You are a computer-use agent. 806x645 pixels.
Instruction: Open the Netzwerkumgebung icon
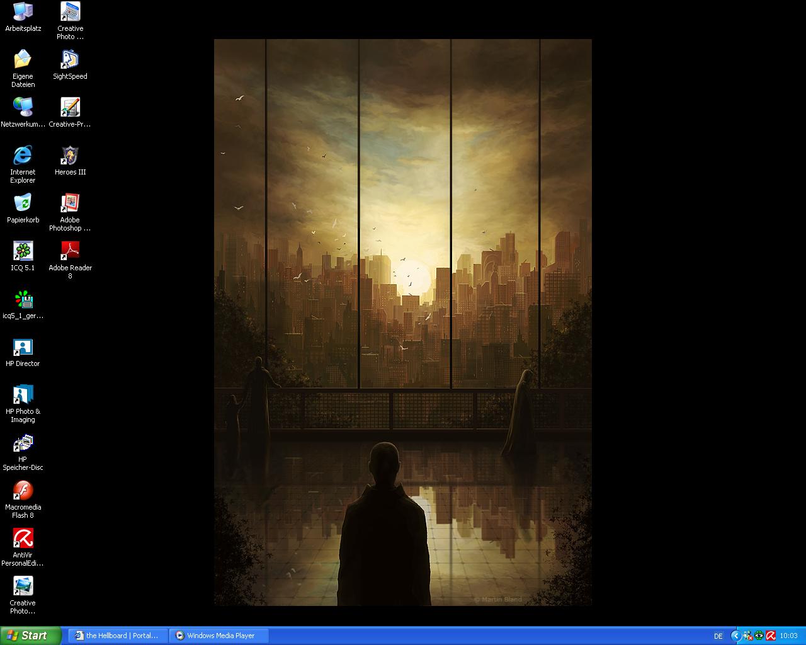click(23, 108)
